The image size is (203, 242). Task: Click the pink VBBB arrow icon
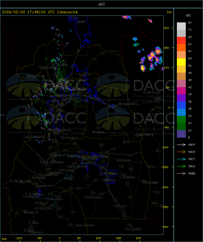point(181,174)
